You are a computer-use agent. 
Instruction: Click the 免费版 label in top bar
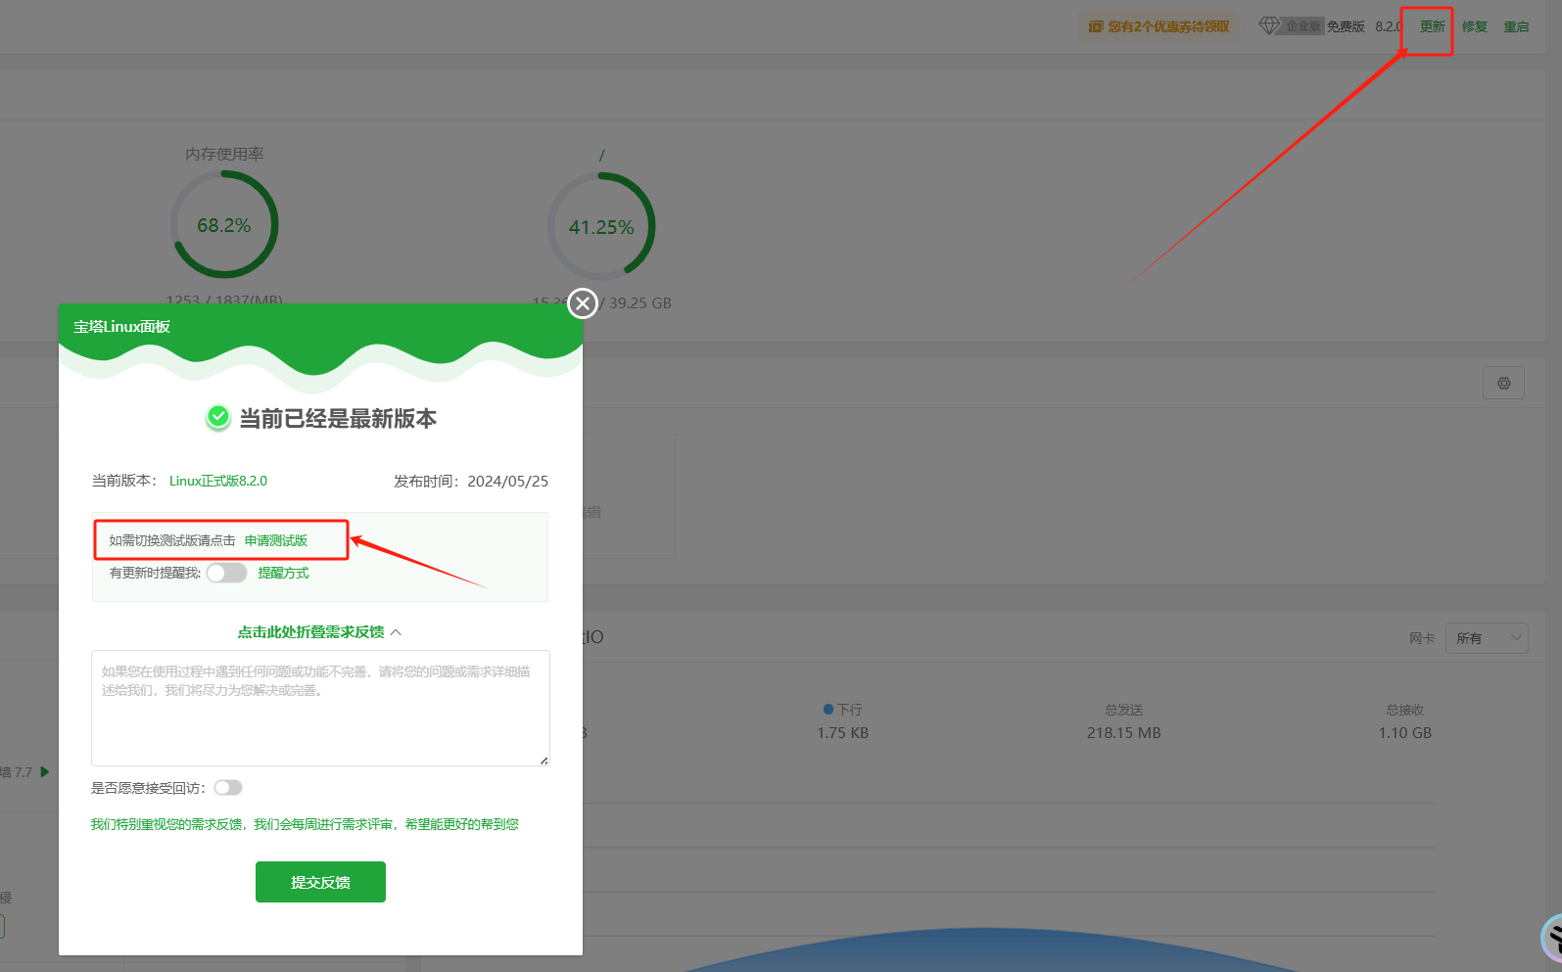pos(1346,26)
